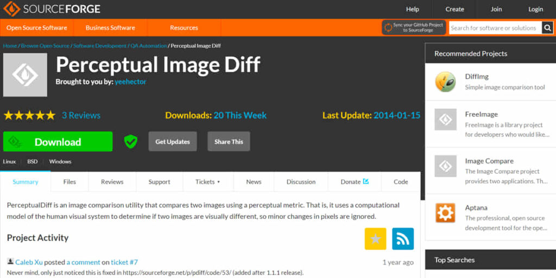Viewport: 556px width, 278px height.
Task: Open the Resources menu
Action: (x=184, y=28)
